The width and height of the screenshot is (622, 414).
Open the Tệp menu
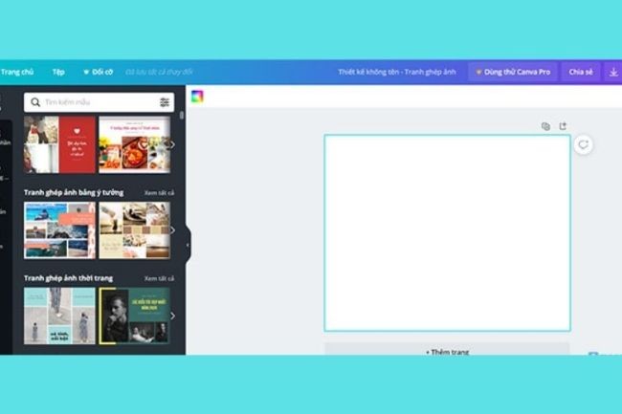click(x=58, y=72)
